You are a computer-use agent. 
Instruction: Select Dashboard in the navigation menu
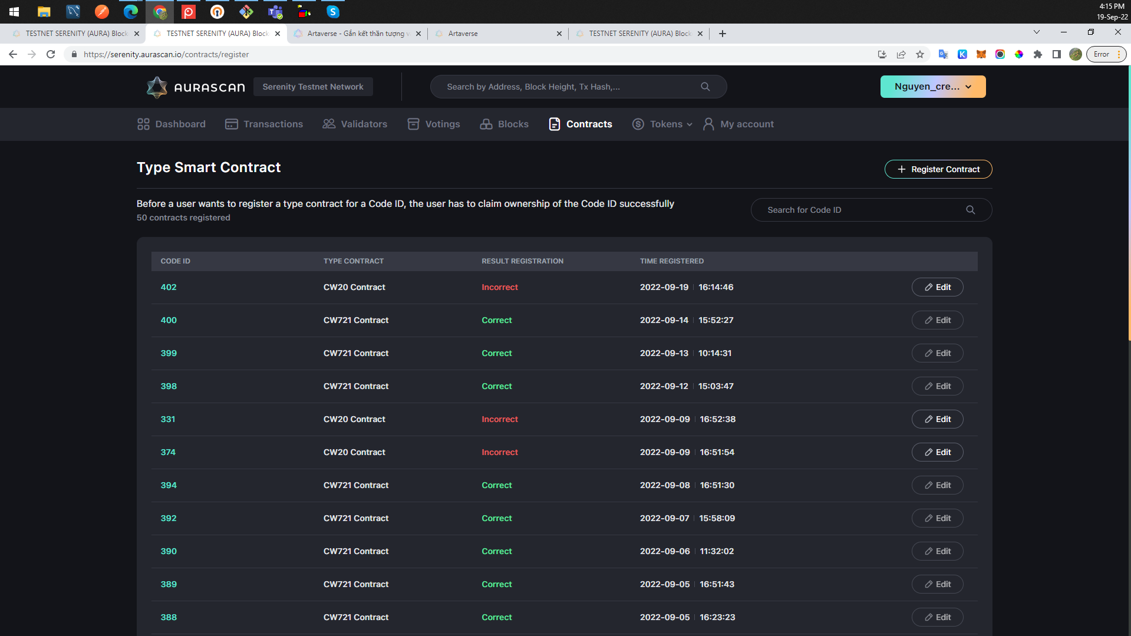(x=170, y=124)
